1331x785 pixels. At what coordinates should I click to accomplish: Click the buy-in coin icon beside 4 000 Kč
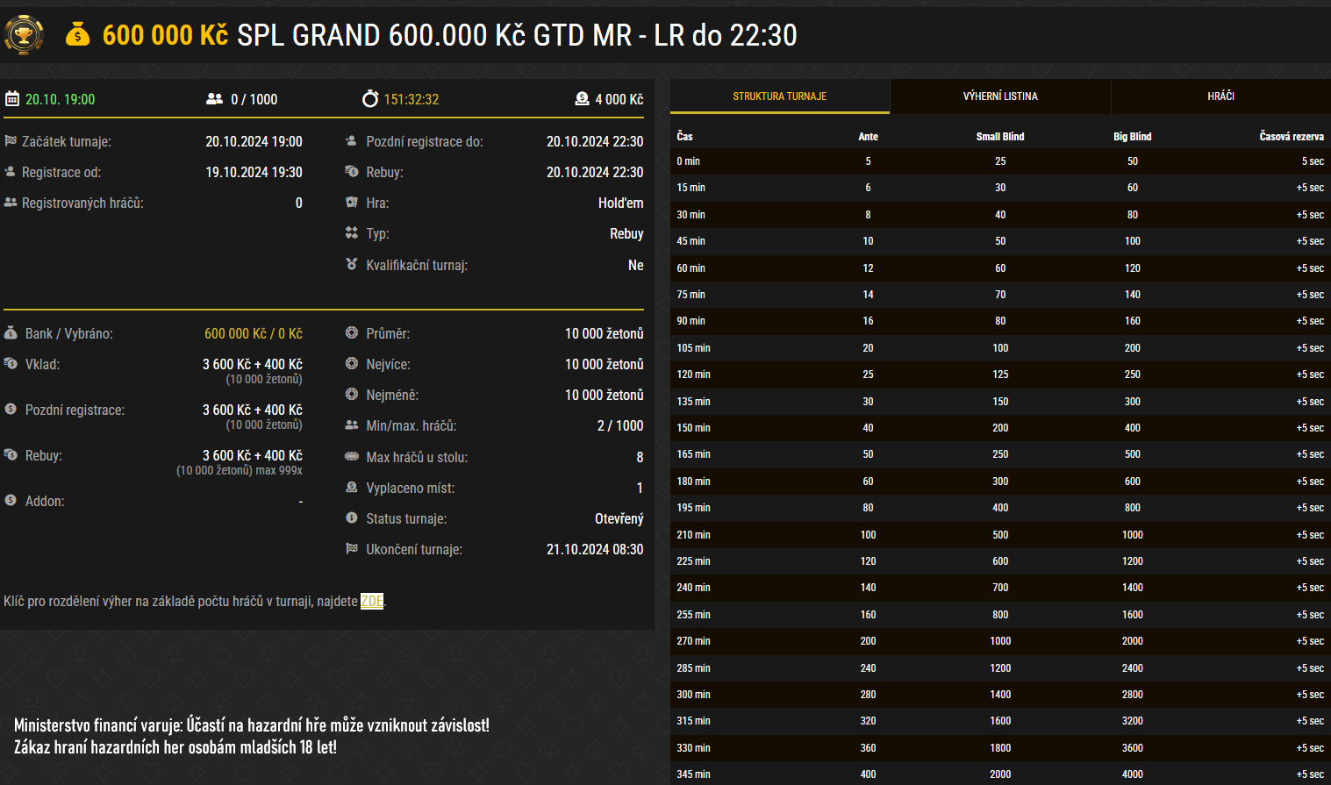pos(582,99)
